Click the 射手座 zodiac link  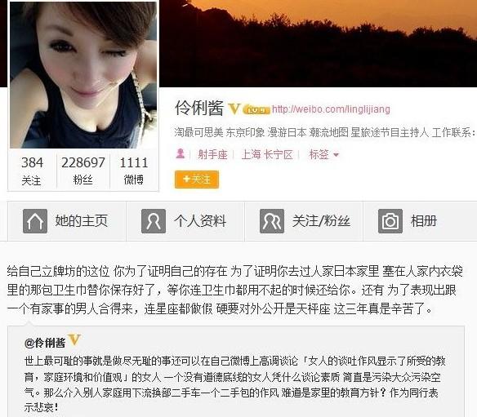point(212,154)
